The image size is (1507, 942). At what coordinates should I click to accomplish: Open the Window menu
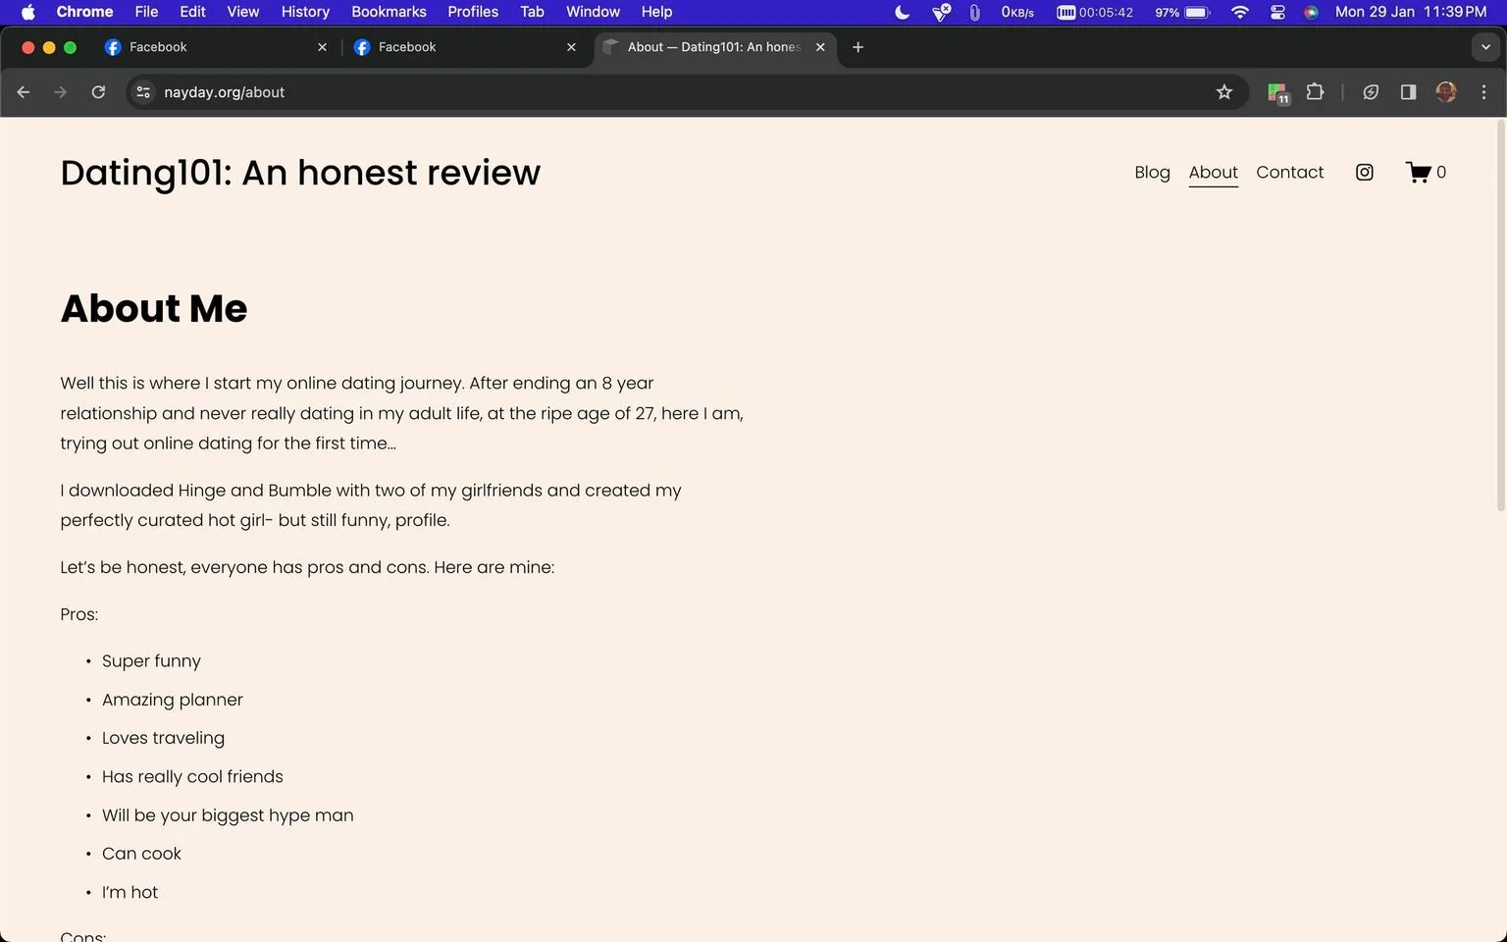(593, 12)
